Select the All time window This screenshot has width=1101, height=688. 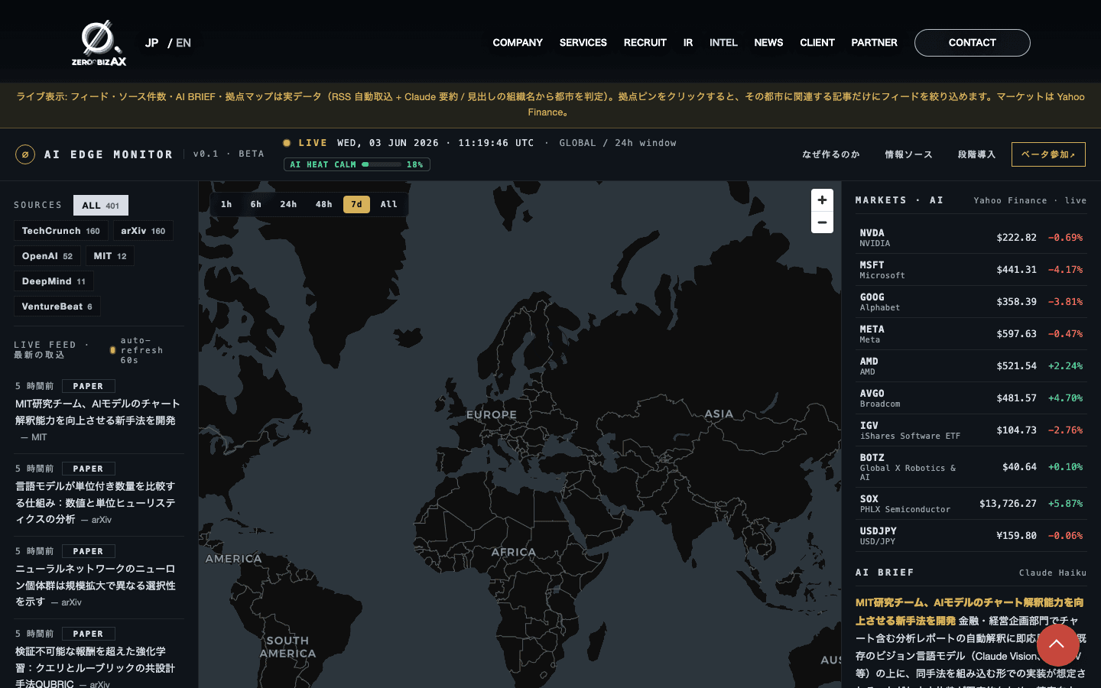point(389,204)
